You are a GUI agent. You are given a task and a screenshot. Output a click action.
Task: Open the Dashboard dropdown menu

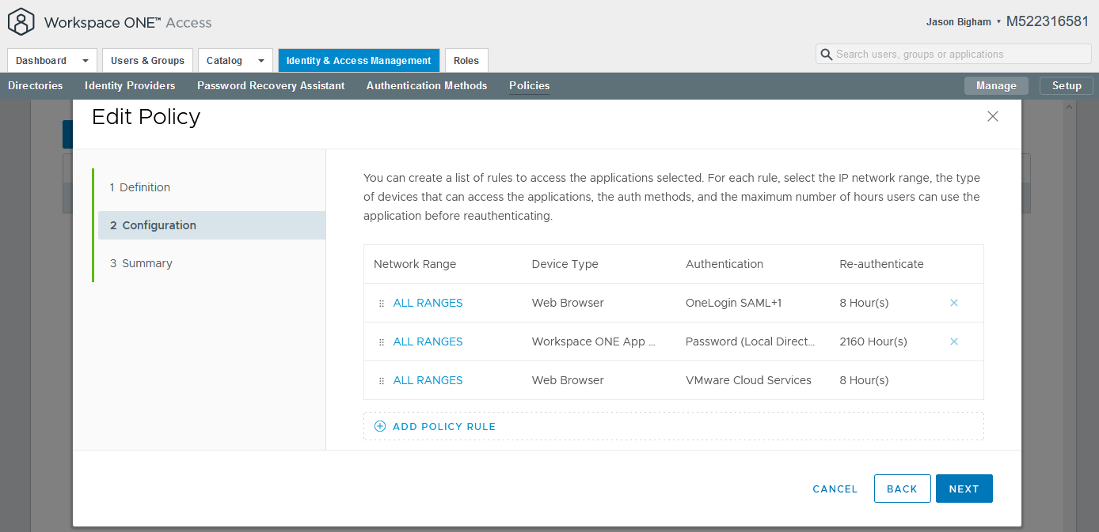pos(51,60)
